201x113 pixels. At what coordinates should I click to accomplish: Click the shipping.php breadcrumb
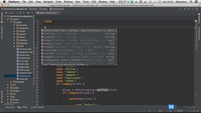[57, 9]
